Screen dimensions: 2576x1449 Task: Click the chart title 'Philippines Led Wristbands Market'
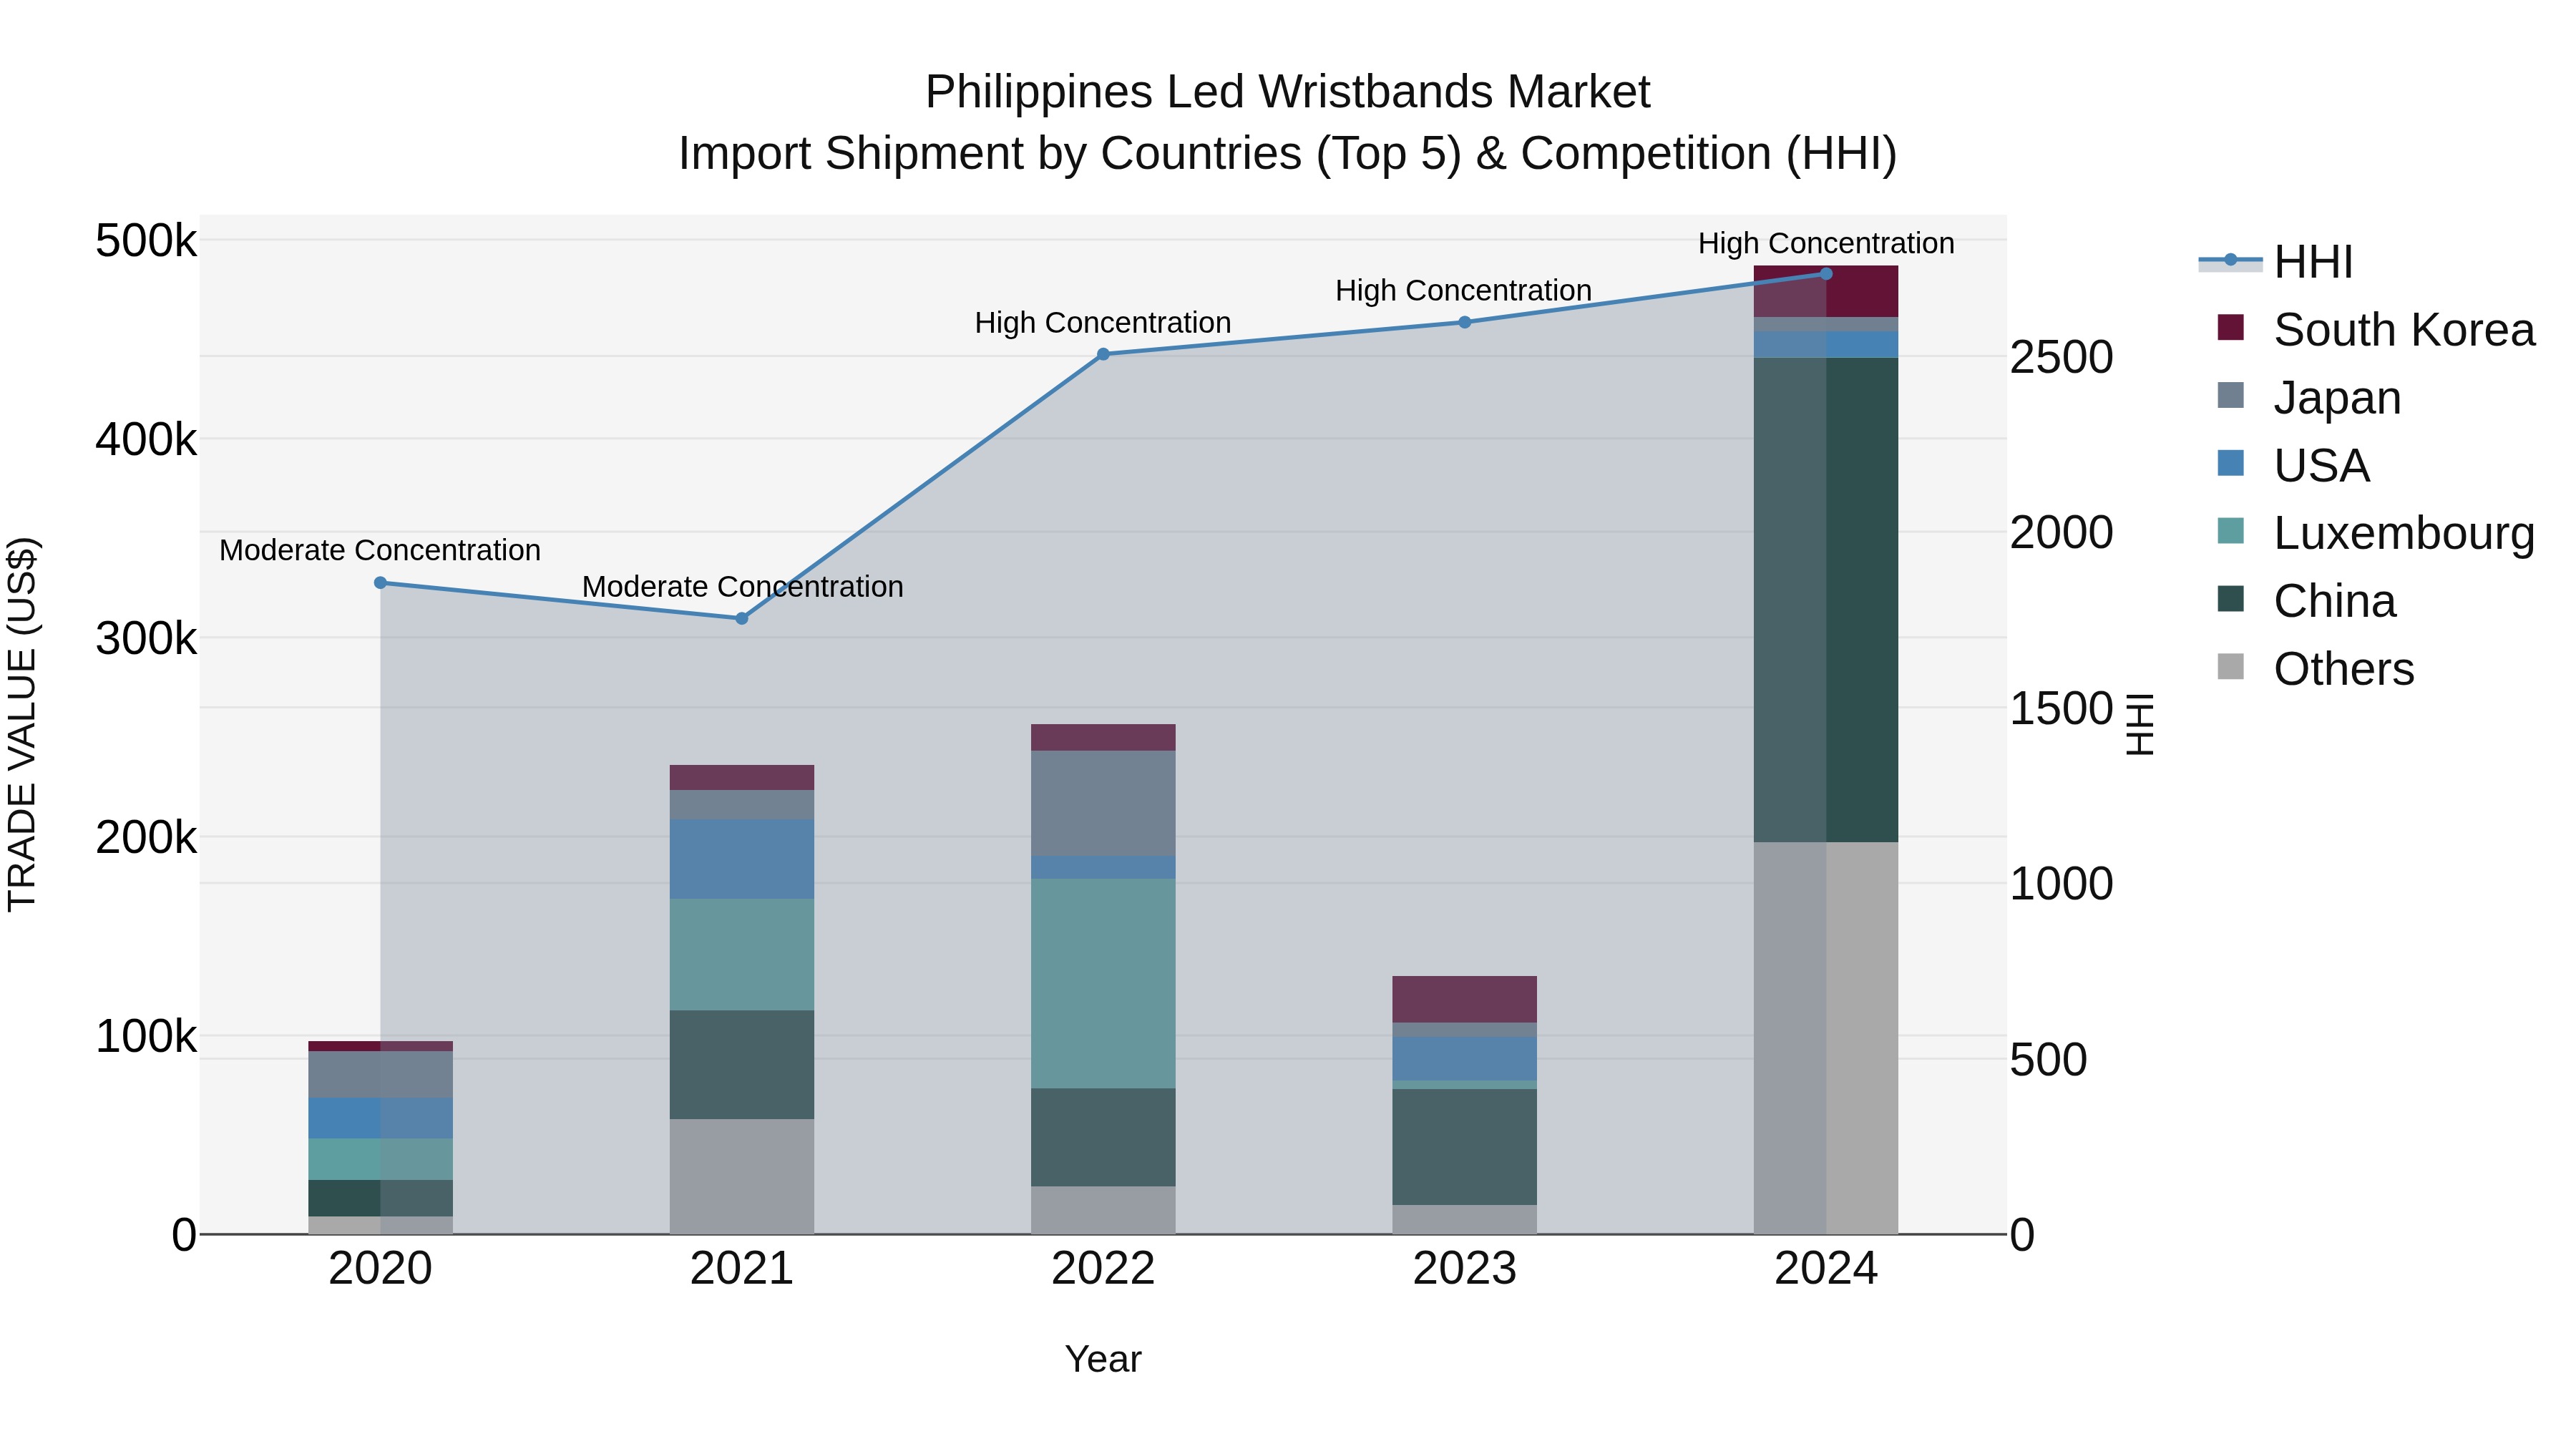1288,92
